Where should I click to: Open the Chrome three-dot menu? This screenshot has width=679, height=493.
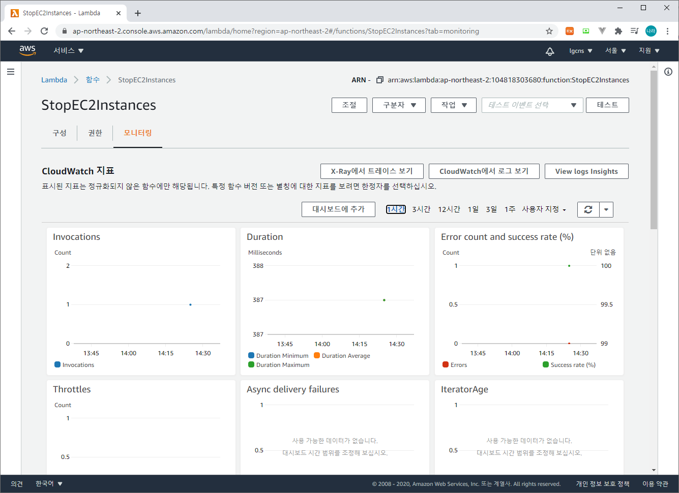pyautogui.click(x=667, y=31)
